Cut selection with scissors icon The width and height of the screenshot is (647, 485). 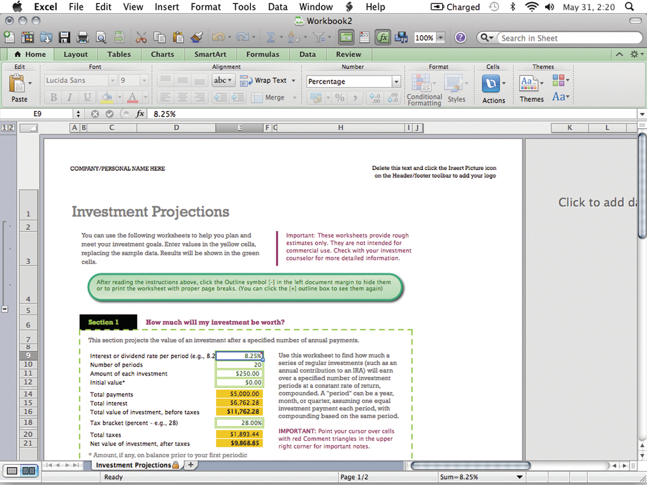(141, 37)
